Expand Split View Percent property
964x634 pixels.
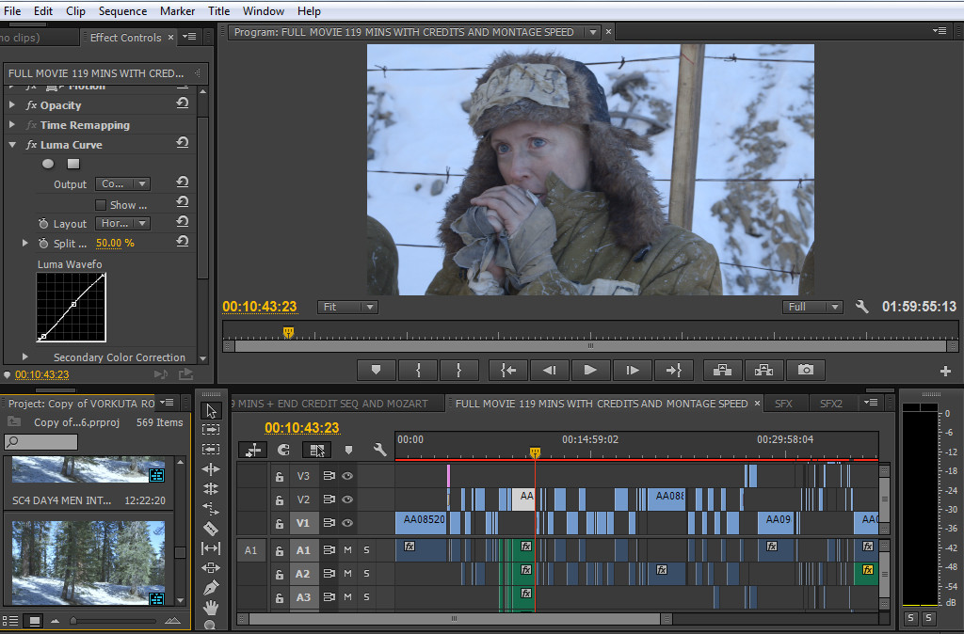point(24,244)
